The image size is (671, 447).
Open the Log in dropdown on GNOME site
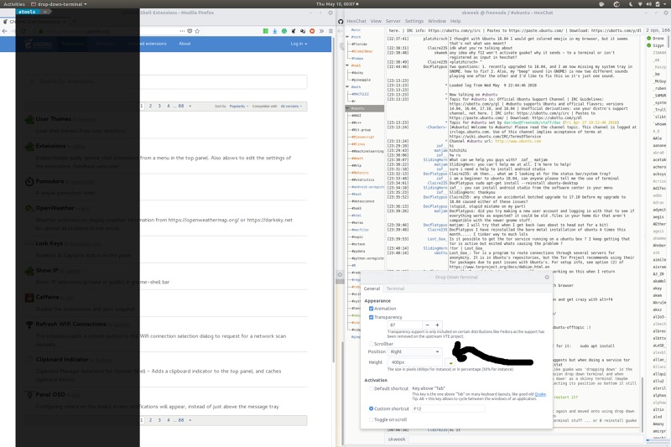(299, 44)
